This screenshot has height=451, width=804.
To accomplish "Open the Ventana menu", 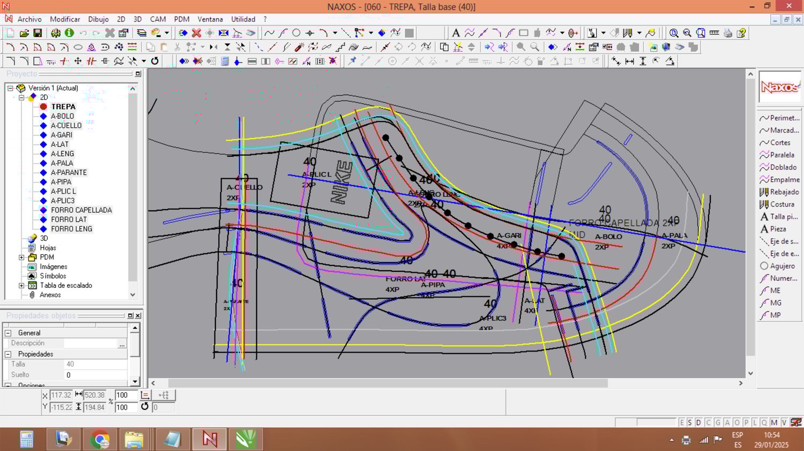I will pyautogui.click(x=210, y=19).
